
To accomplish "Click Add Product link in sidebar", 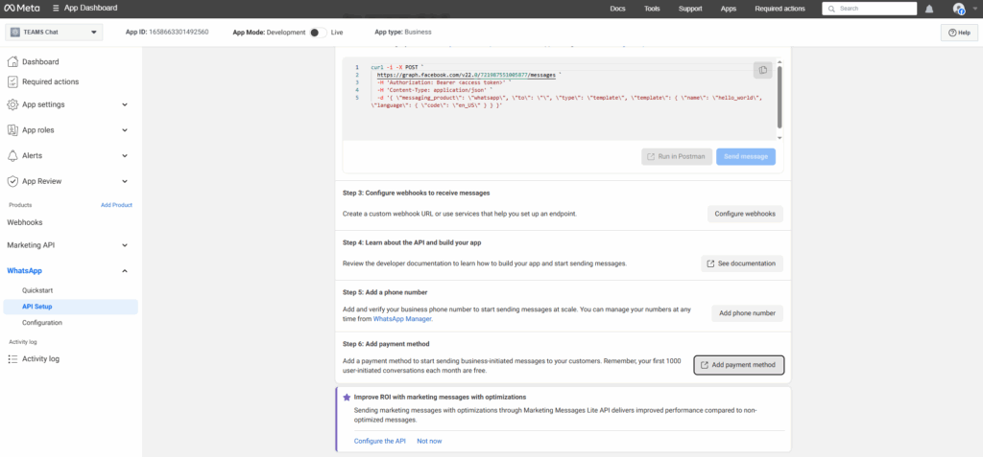I will pyautogui.click(x=116, y=205).
